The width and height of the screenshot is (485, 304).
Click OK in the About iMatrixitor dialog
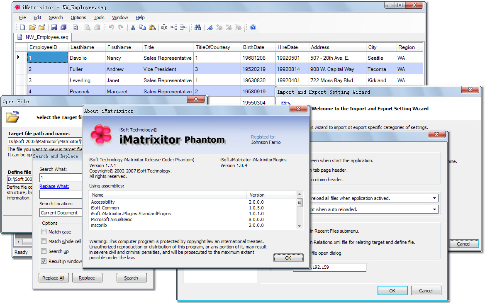(x=288, y=258)
